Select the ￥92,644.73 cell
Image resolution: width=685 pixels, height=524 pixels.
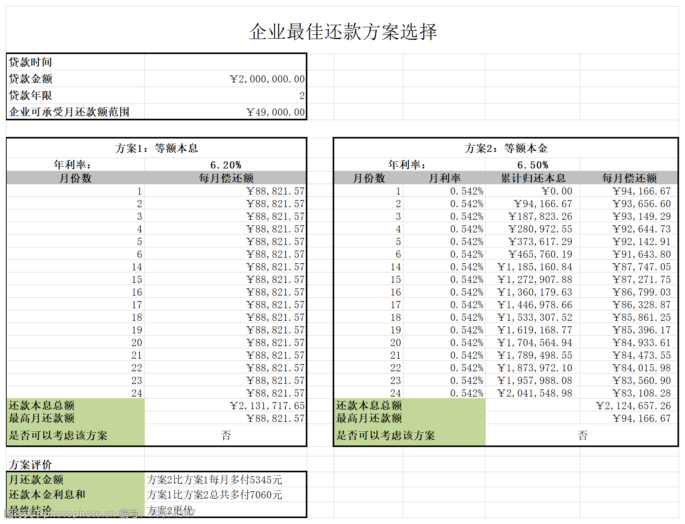[x=629, y=229]
